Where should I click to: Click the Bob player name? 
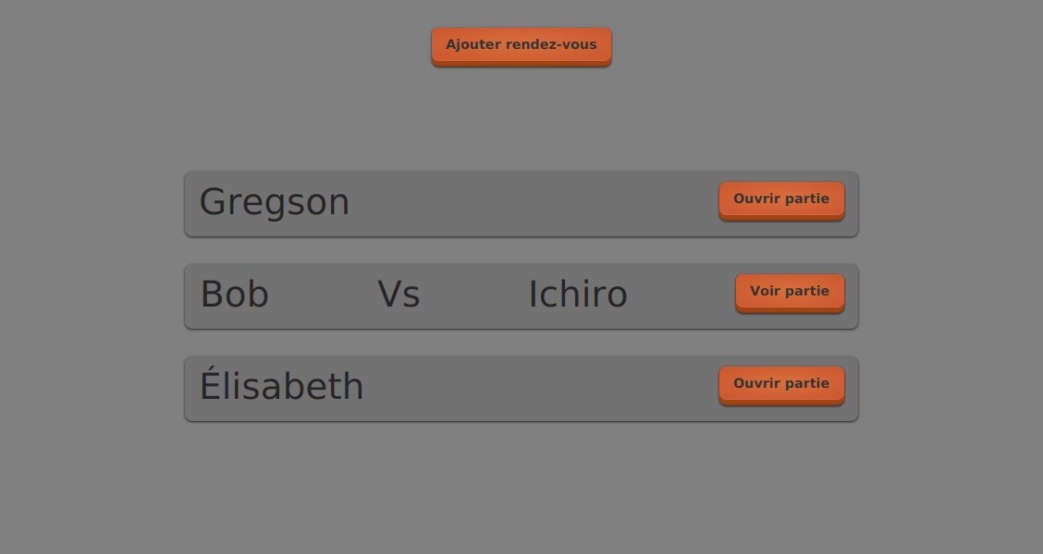pyautogui.click(x=235, y=295)
